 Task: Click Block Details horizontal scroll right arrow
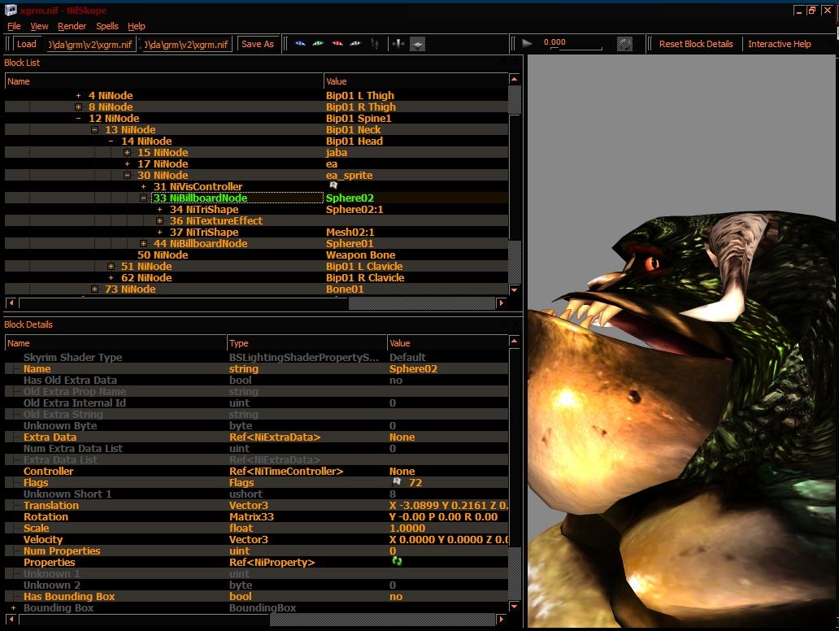(x=501, y=620)
